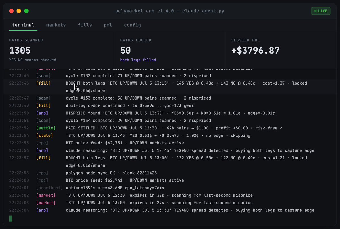
Task: Click the BTC price feed $62,751 line
Action: click(125, 143)
